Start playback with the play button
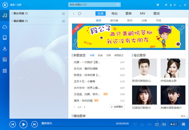This screenshot has width=189, height=130. coord(23,124)
